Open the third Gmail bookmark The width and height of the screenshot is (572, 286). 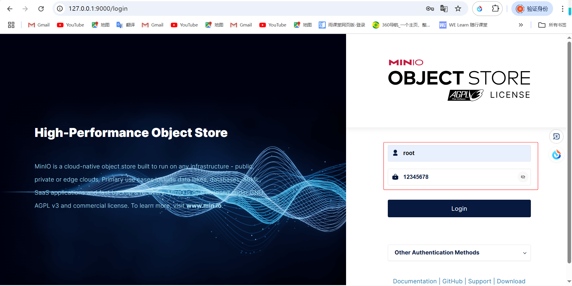[241, 25]
